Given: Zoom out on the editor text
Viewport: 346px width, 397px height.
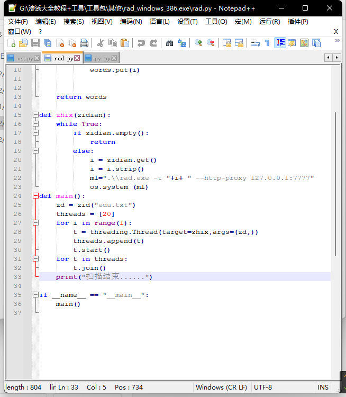Looking at the screenshot, I should (x=210, y=43).
